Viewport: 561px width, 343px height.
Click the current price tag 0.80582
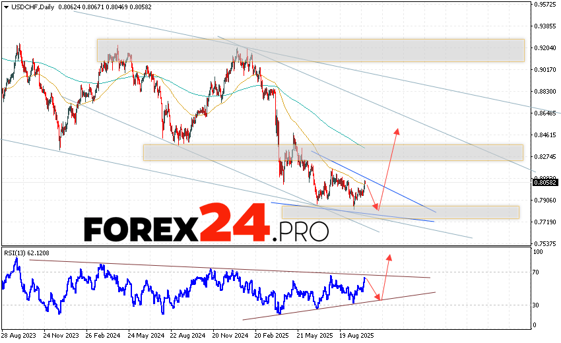pos(545,183)
